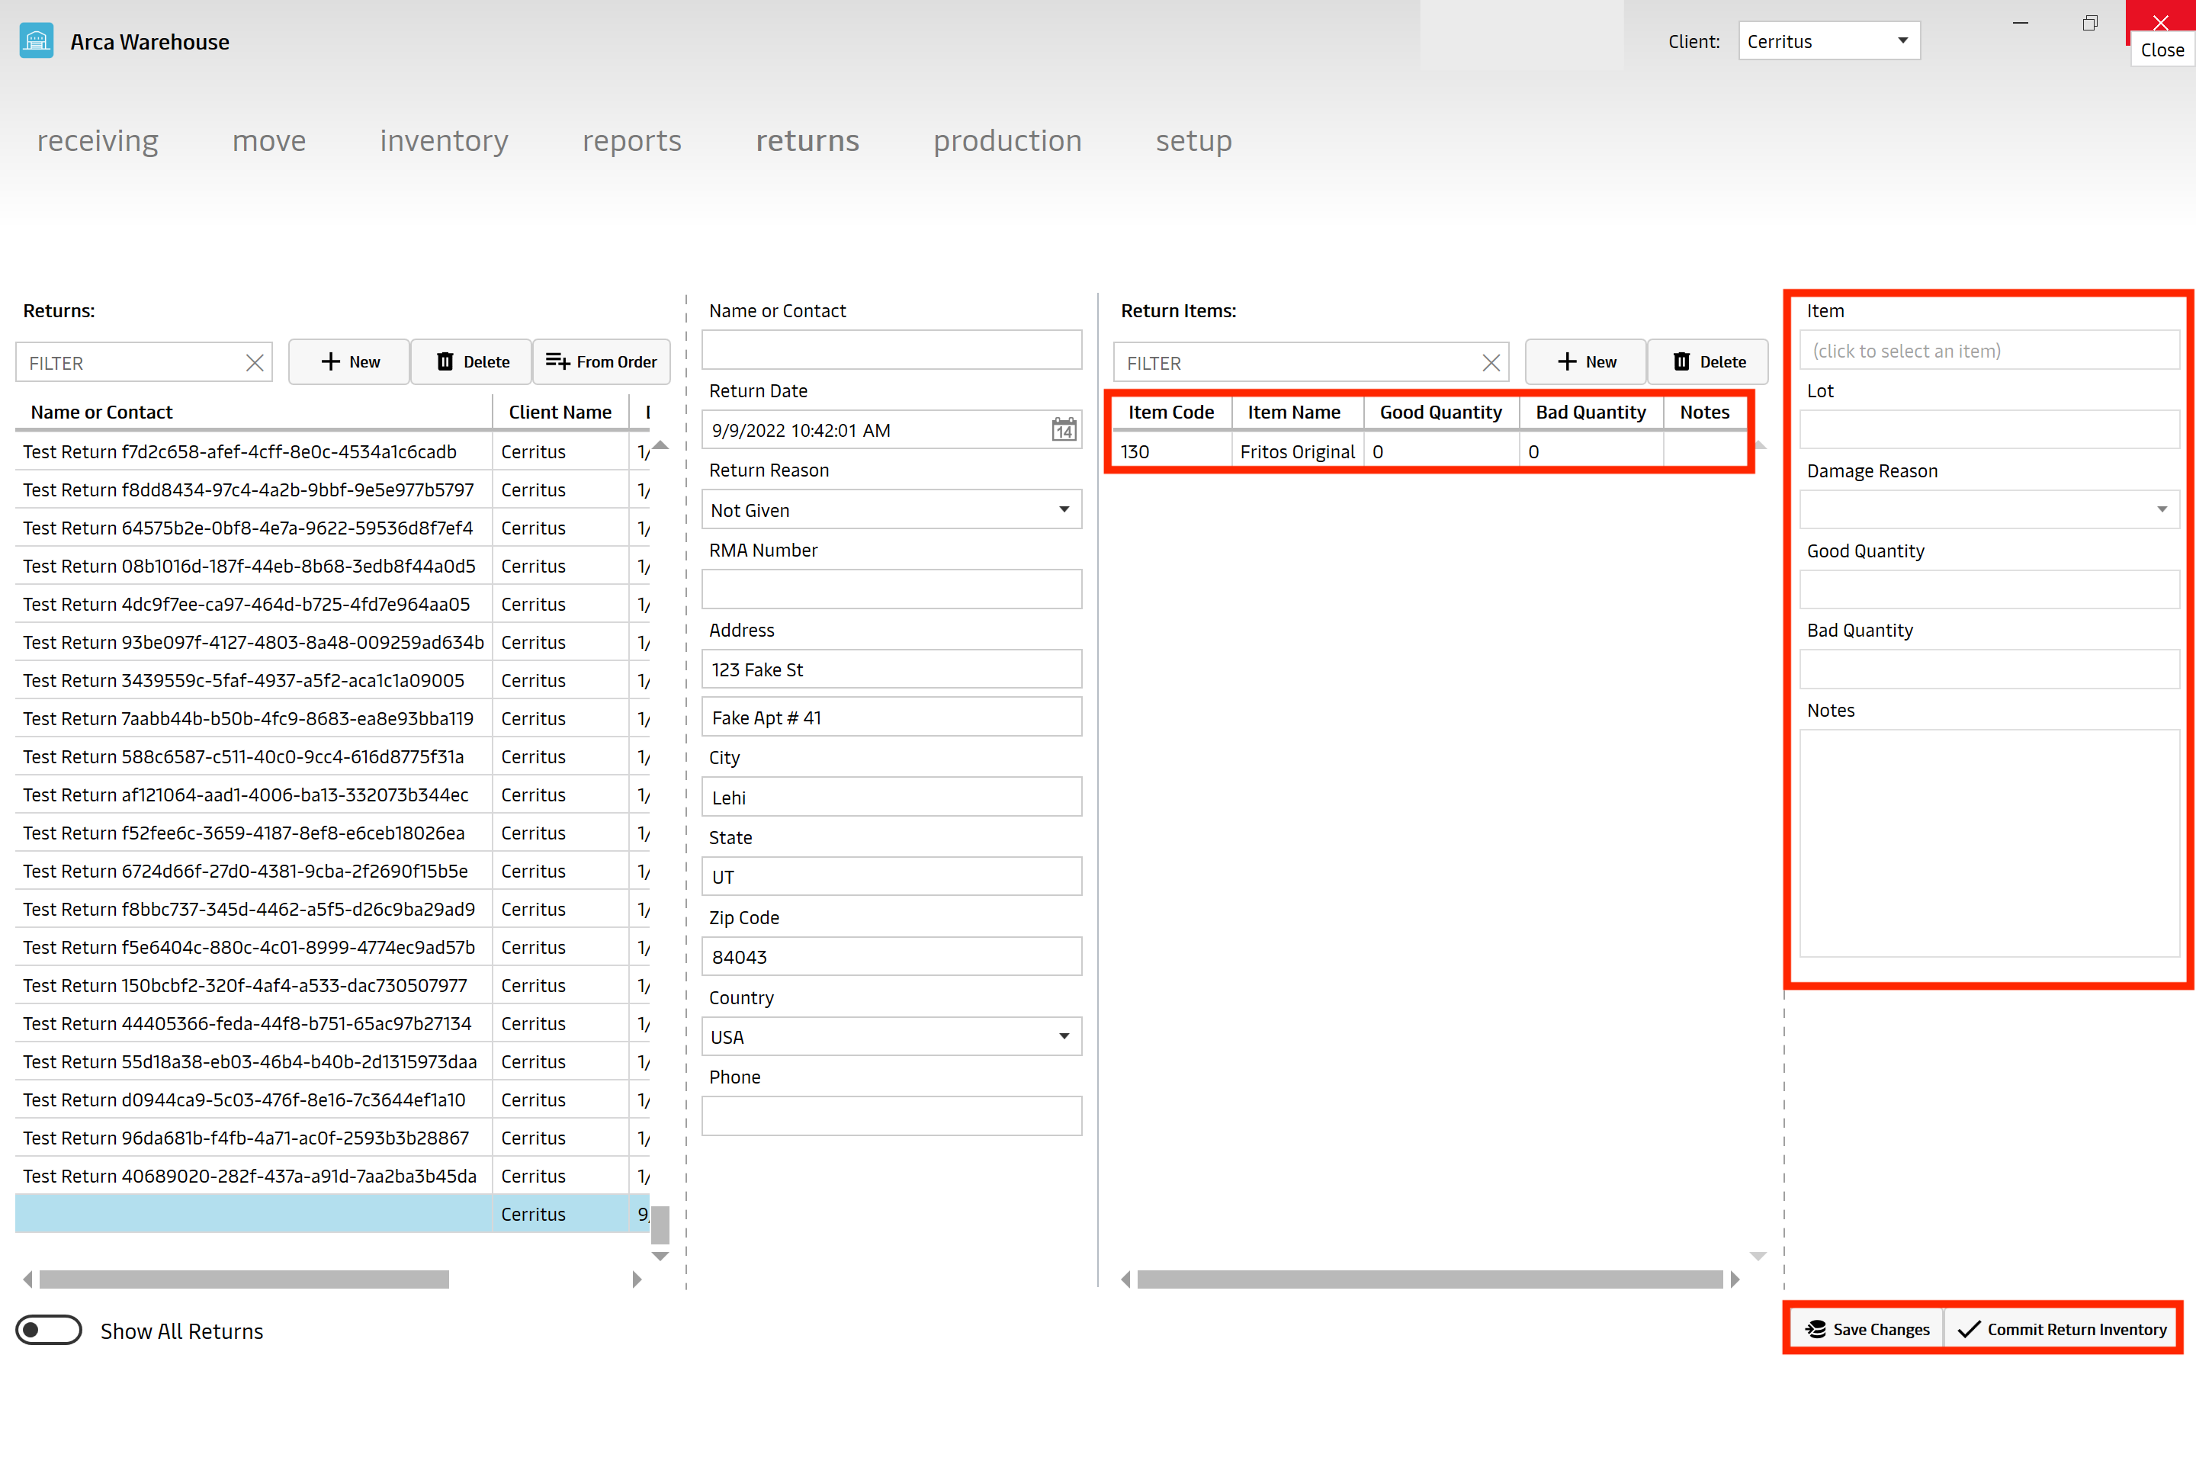Open the Return Reason dropdown

click(891, 510)
